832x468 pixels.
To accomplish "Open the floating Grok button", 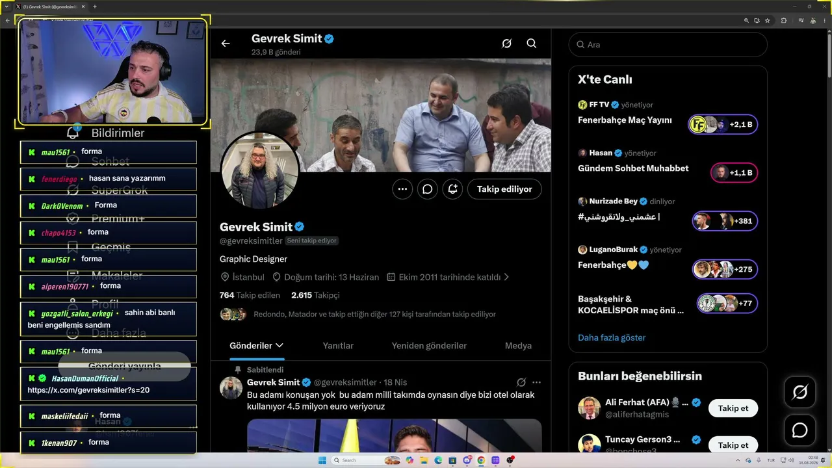I will [799, 393].
